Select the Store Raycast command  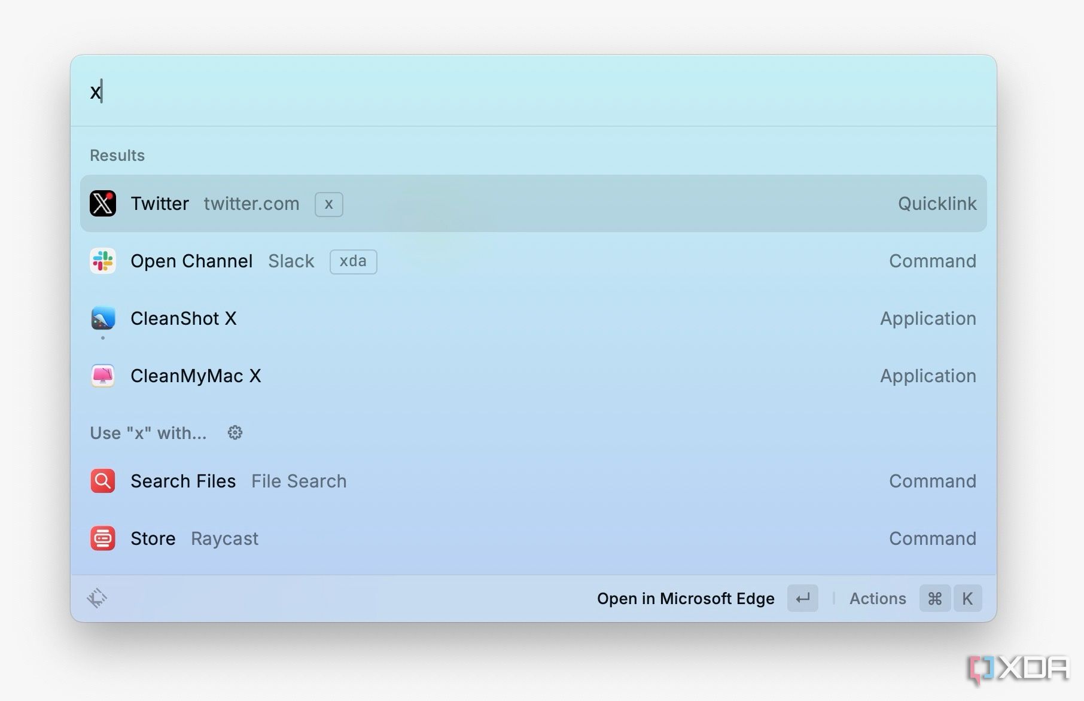coord(533,538)
